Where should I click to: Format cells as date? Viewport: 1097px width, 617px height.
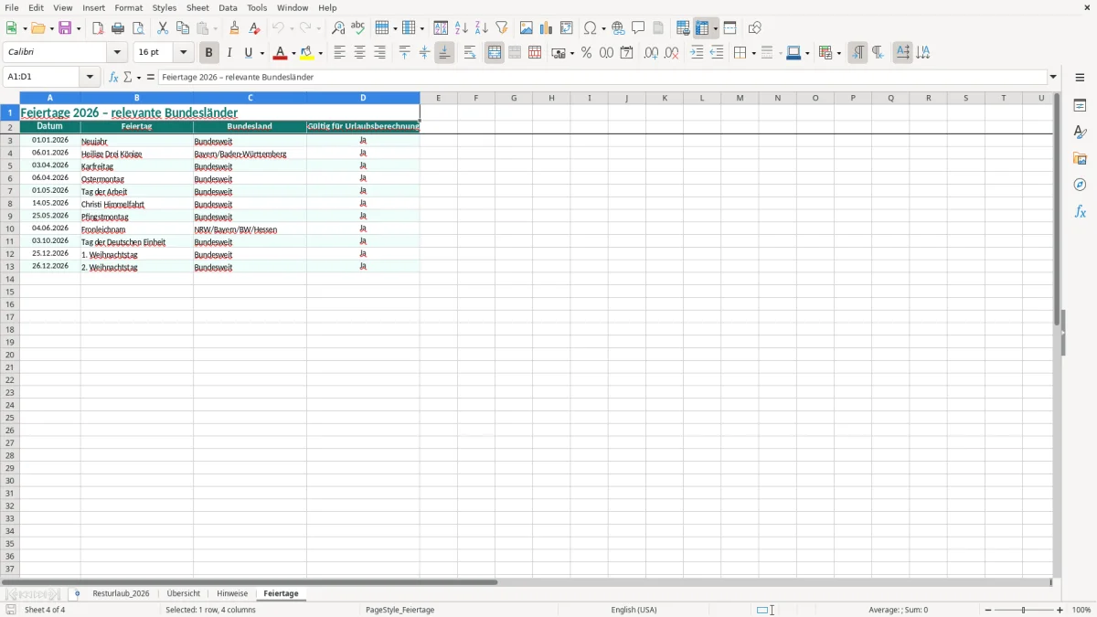click(627, 53)
